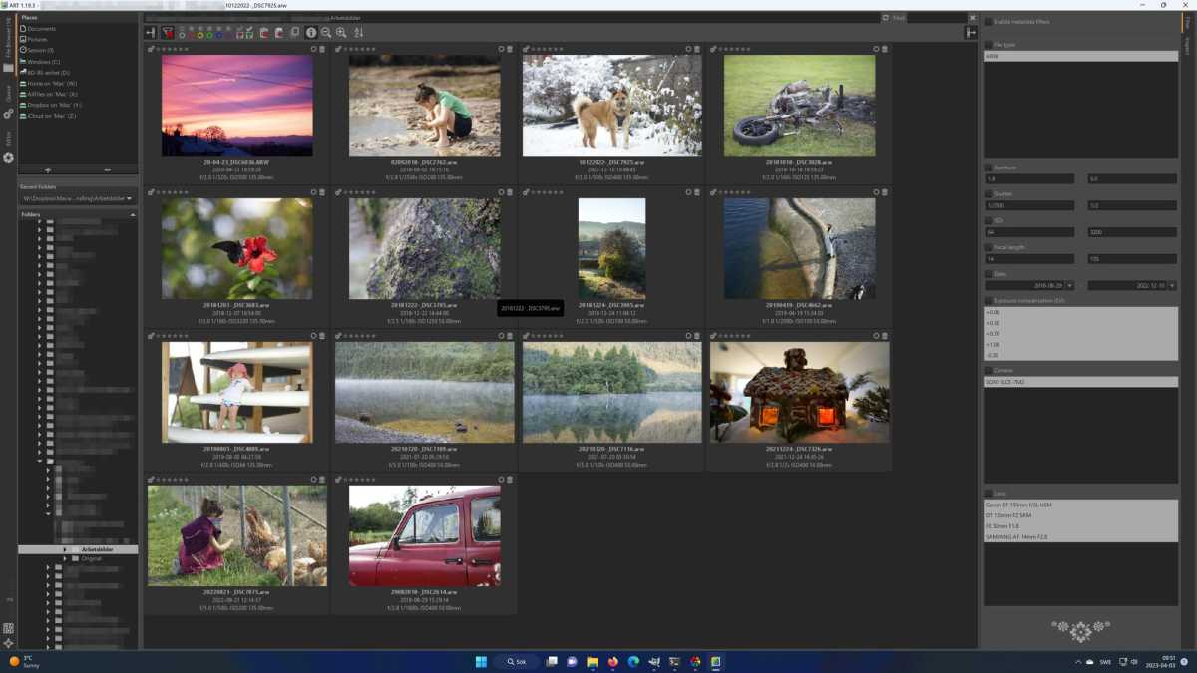The width and height of the screenshot is (1197, 673).
Task: Clear the browse path X icon
Action: tap(973, 18)
